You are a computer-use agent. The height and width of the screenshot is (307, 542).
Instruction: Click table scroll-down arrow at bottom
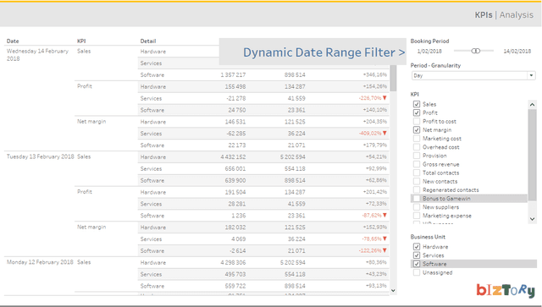[393, 290]
